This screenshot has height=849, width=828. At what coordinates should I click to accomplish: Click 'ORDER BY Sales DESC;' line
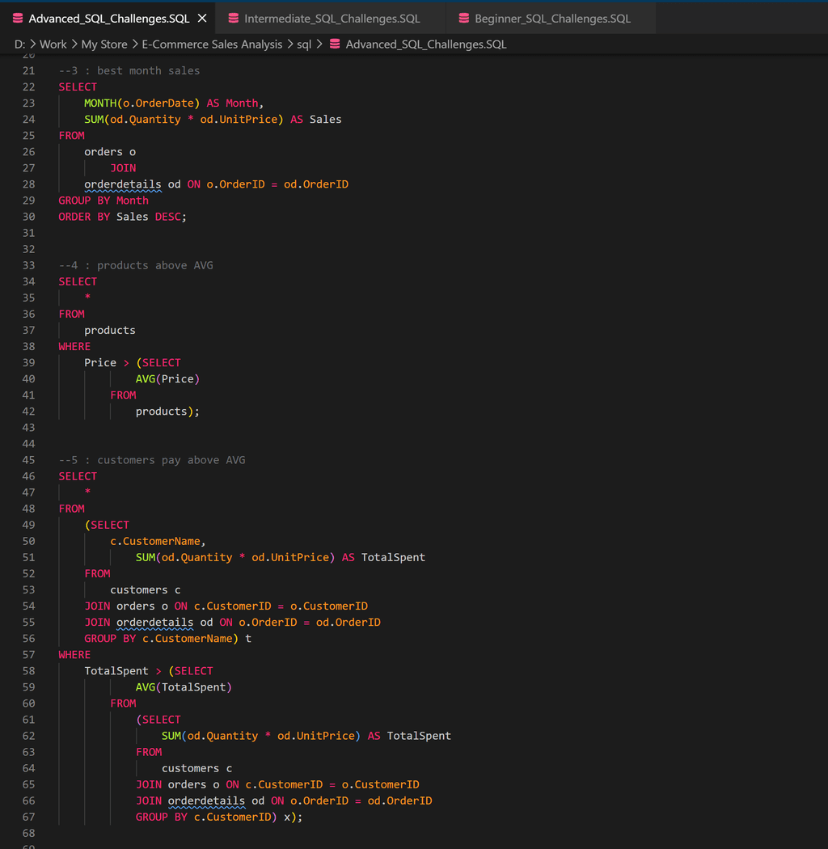(x=122, y=217)
